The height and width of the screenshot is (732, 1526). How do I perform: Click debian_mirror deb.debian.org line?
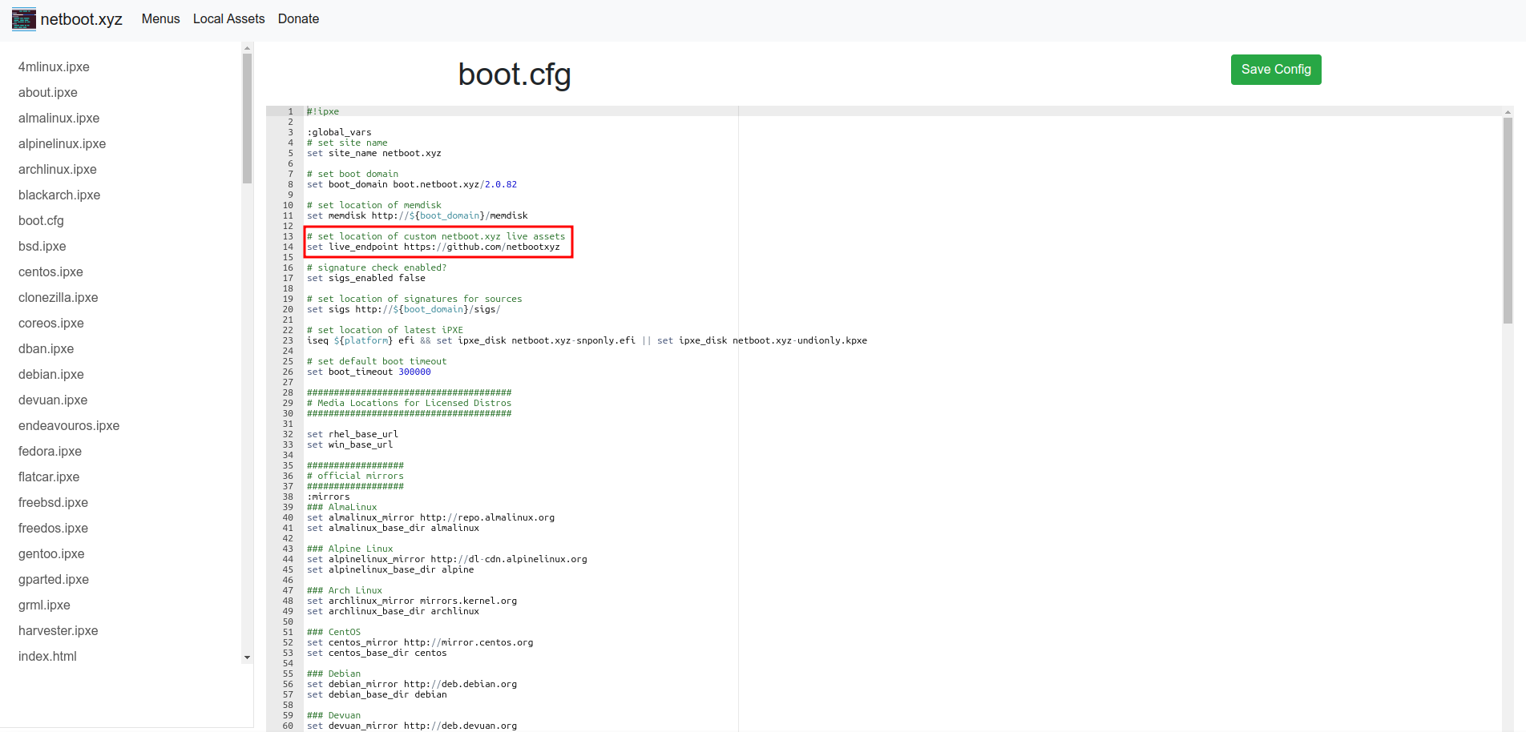click(412, 684)
